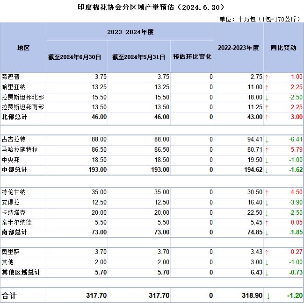Select the 地区 column header

[23, 48]
